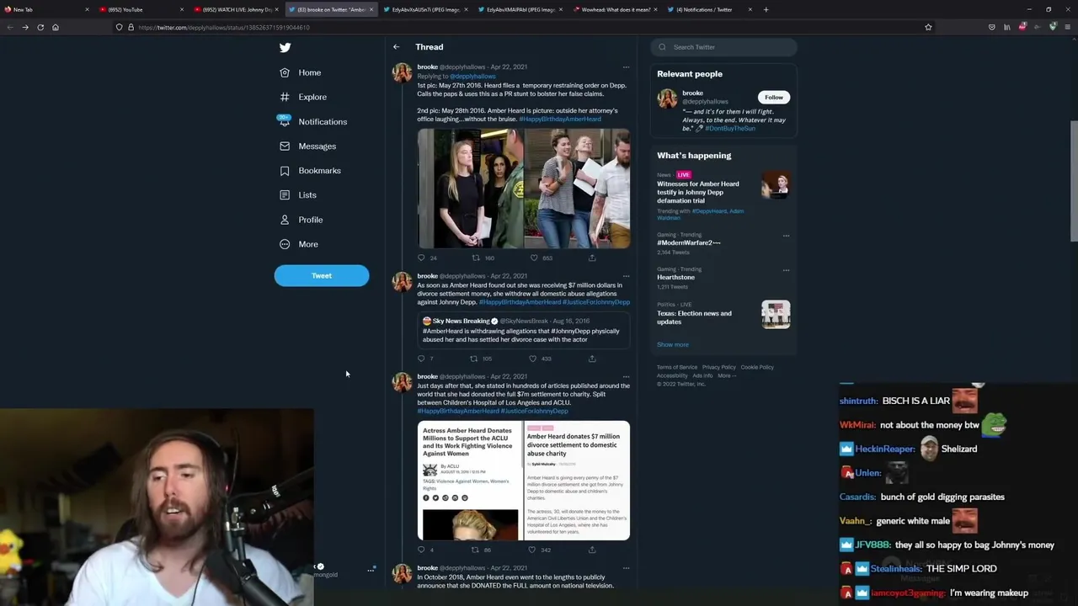The width and height of the screenshot is (1078, 606).
Task: Open the Cookie Policy footer link
Action: (757, 367)
